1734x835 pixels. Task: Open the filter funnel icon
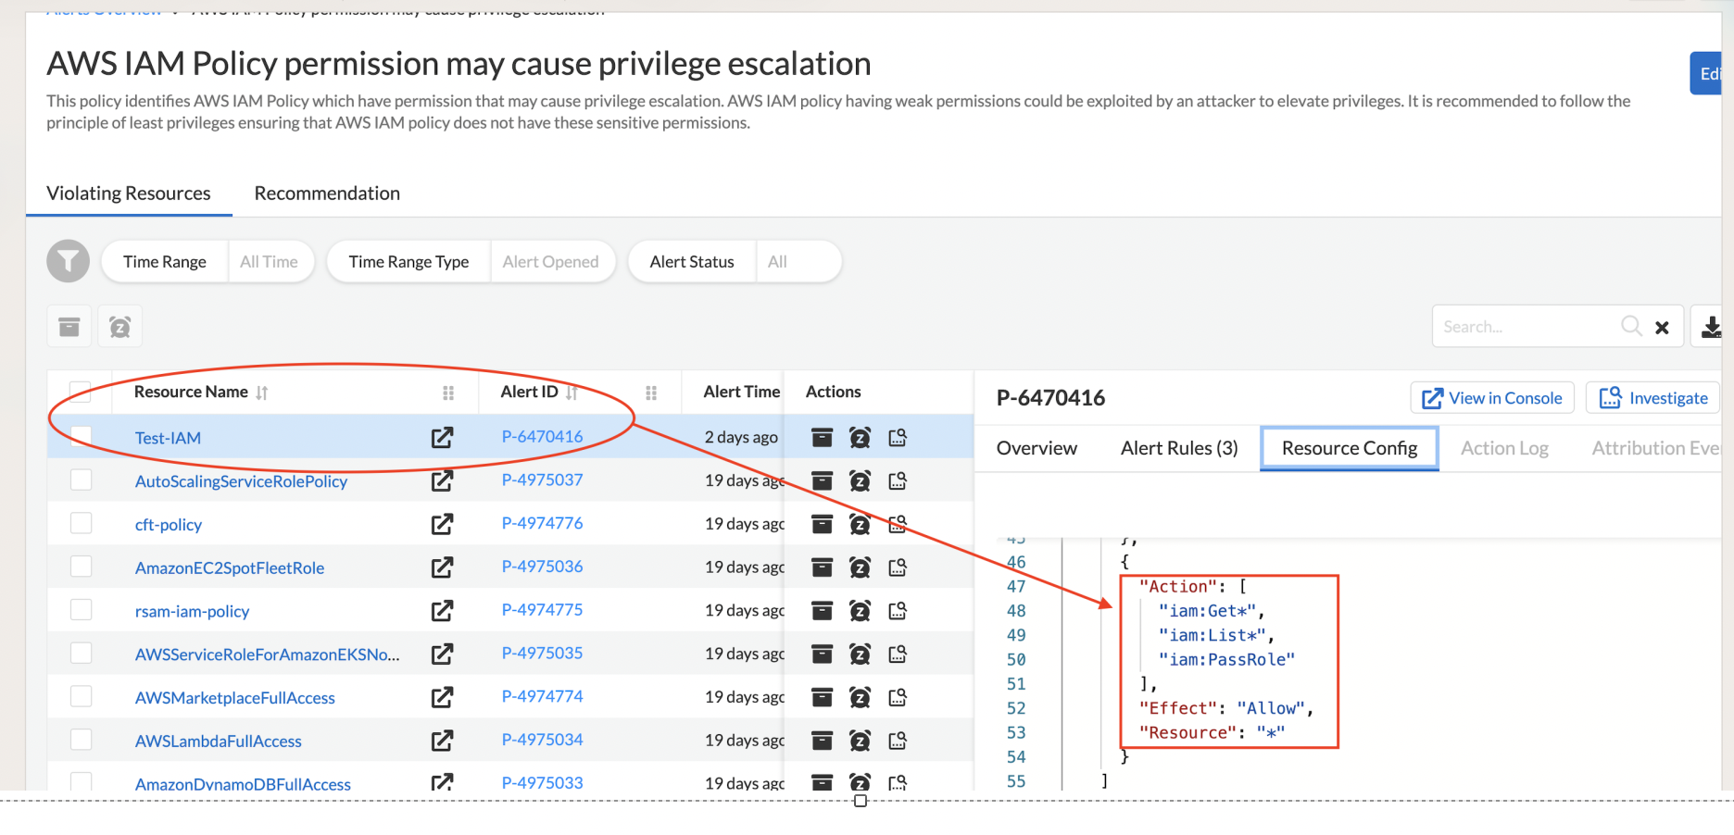[x=68, y=261]
